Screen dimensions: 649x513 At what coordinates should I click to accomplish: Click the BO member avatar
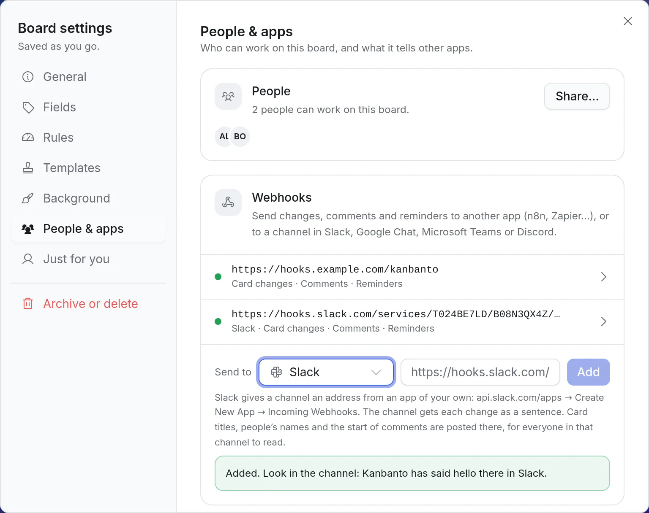click(240, 137)
